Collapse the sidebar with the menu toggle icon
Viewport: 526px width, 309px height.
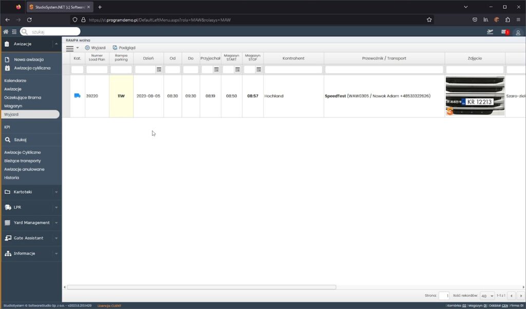pyautogui.click(x=14, y=32)
